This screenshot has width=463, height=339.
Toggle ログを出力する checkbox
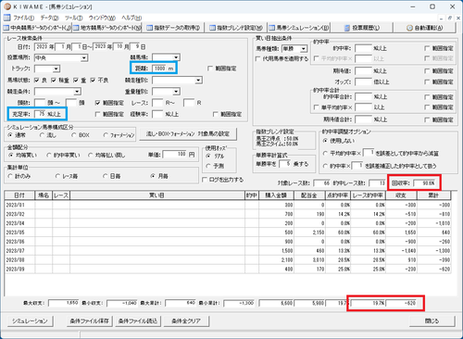[205, 180]
